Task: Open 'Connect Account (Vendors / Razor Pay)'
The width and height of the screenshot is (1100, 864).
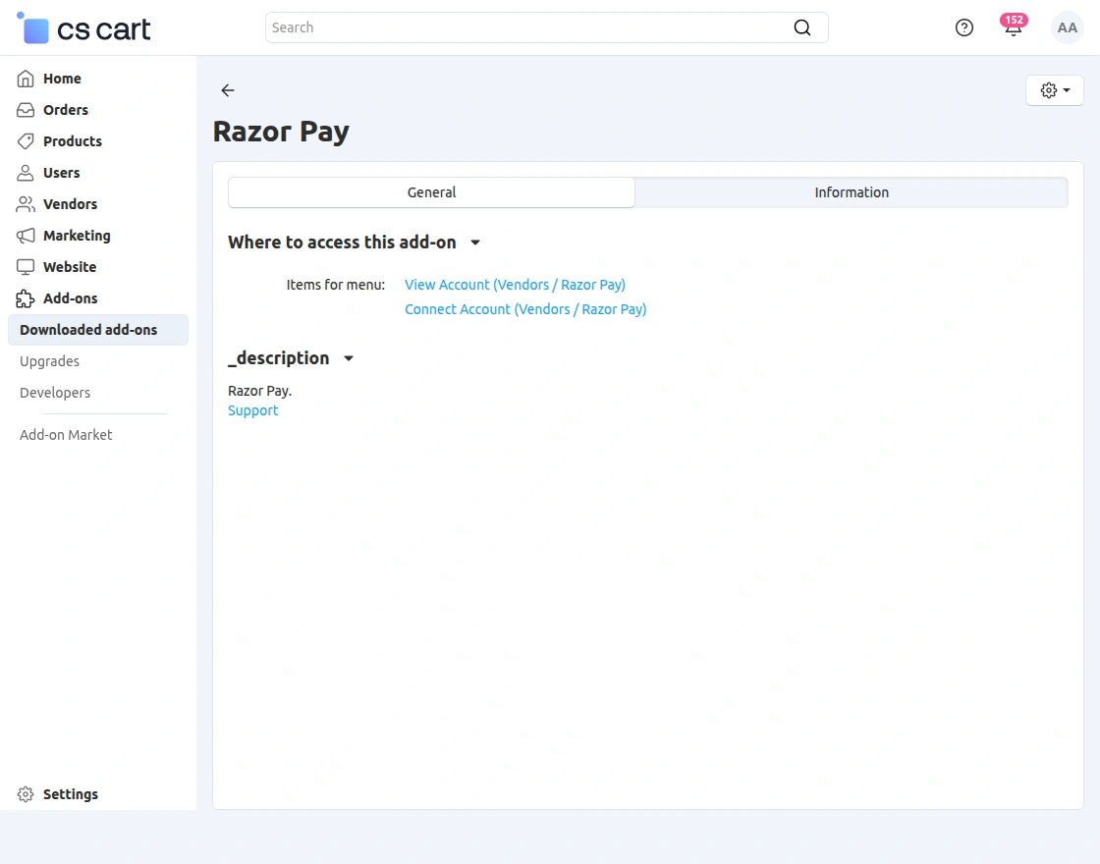Action: 525,308
